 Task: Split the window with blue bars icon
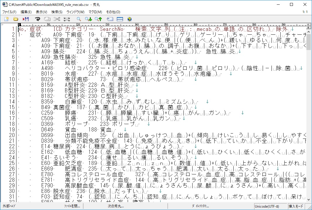point(120,19)
